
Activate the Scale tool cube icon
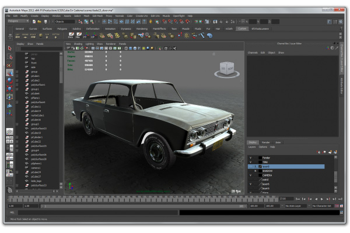[x=9, y=89]
